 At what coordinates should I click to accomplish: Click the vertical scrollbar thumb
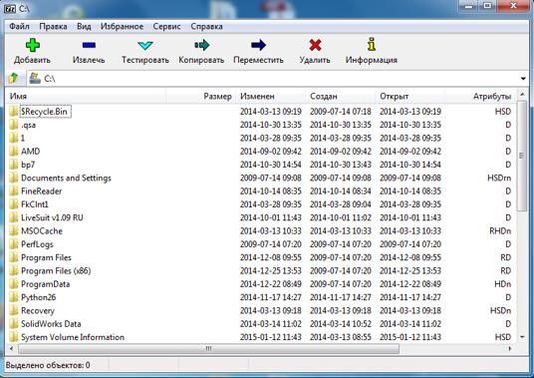click(522, 156)
